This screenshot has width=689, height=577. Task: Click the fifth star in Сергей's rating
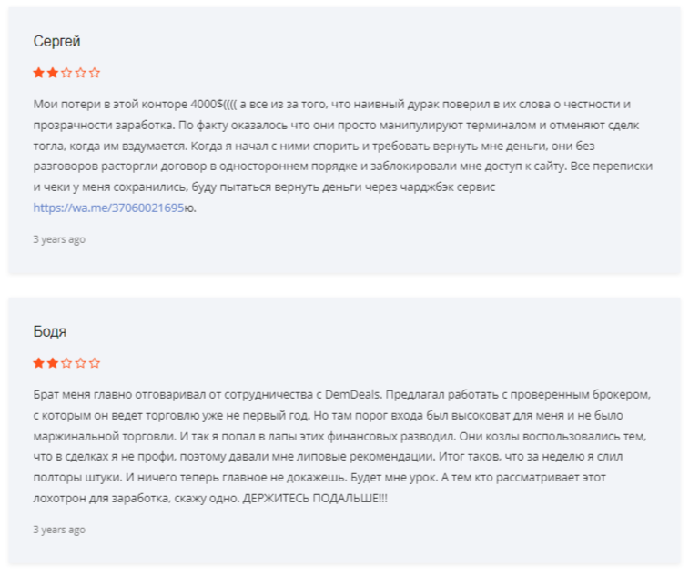tap(95, 73)
